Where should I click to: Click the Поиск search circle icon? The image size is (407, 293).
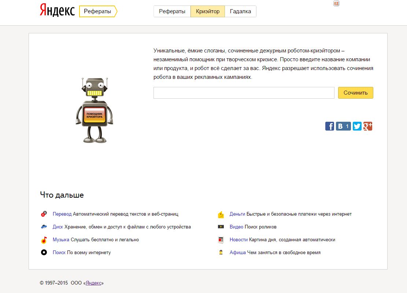pos(44,253)
